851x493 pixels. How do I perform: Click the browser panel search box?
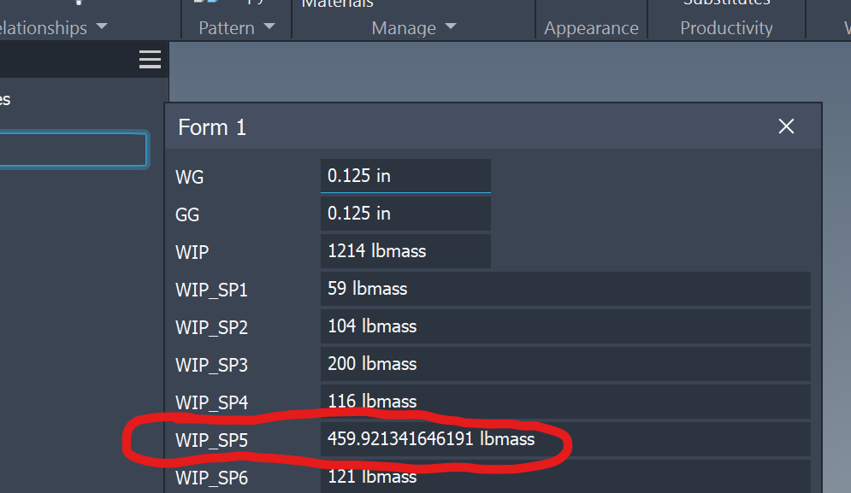73,150
